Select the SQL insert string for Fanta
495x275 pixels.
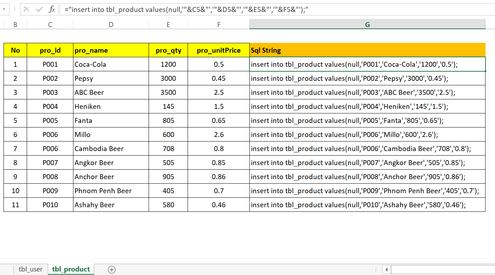367,120
